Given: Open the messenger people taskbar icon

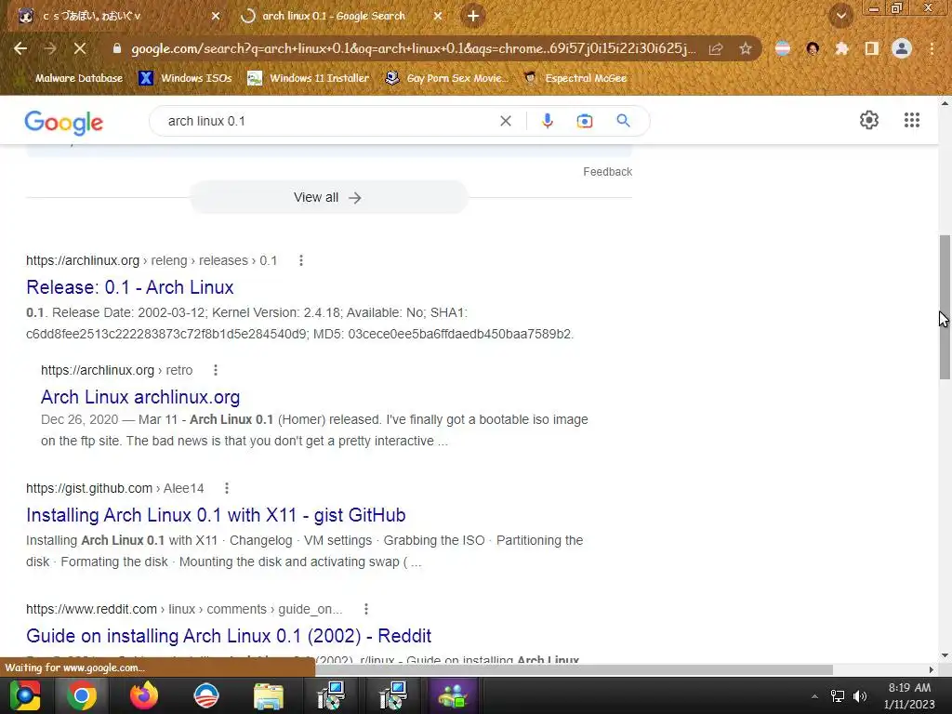Looking at the screenshot, I should (x=454, y=695).
